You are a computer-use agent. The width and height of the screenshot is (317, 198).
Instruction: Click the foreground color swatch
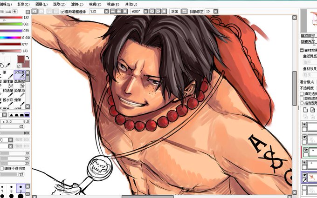[21, 59]
